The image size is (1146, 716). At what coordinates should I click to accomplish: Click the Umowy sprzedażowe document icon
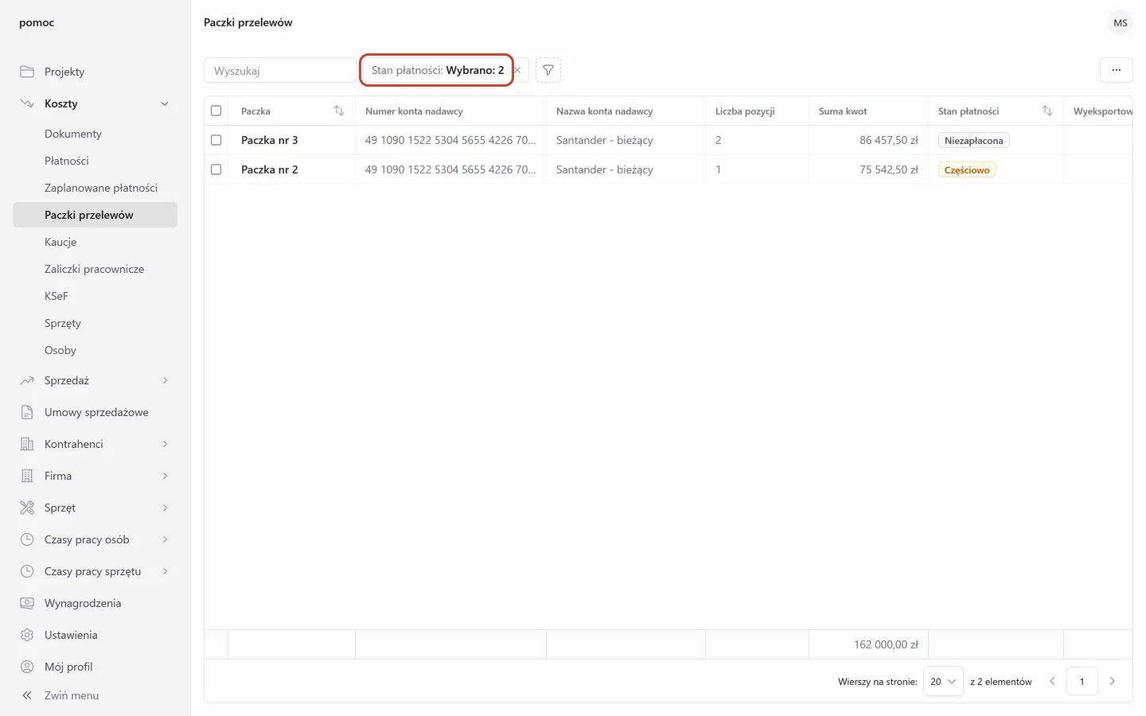[27, 412]
